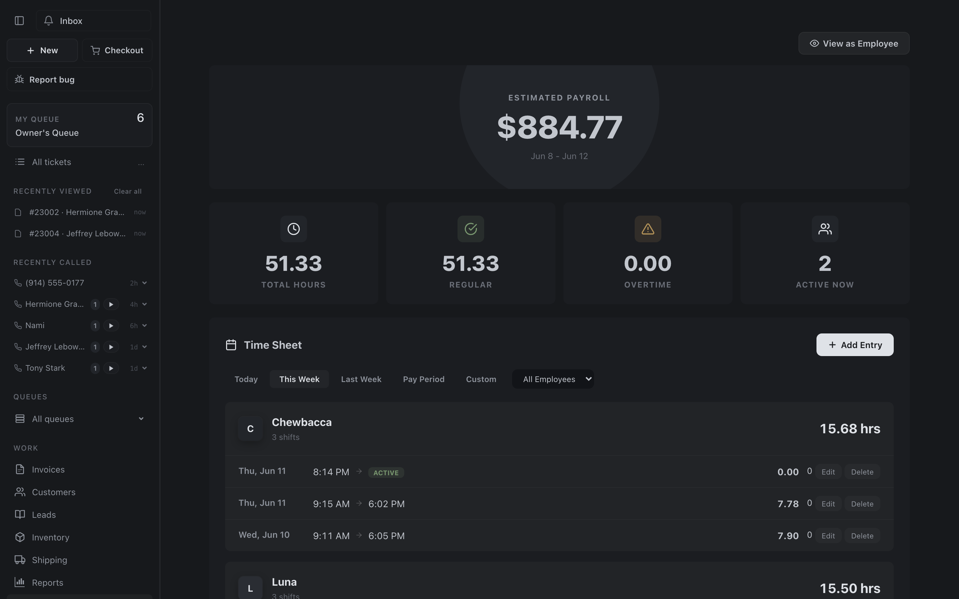This screenshot has width=959, height=599.
Task: Switch to the Today tab
Action: pos(246,379)
